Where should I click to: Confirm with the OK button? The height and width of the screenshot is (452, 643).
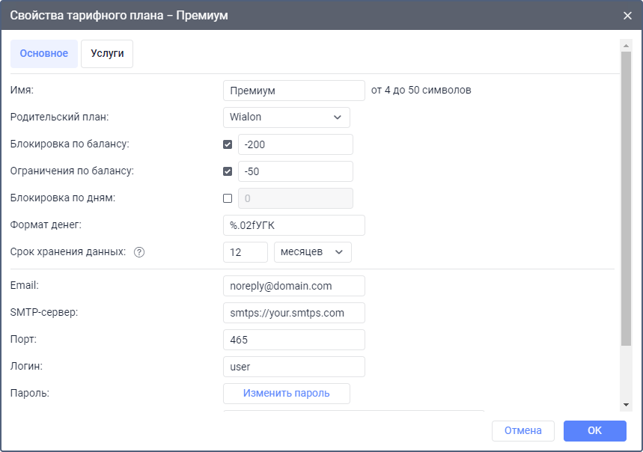point(594,430)
